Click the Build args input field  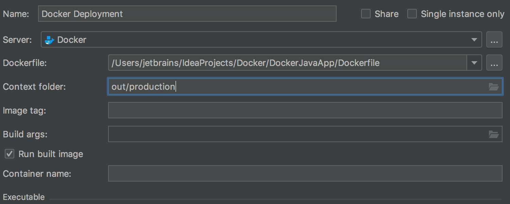click(305, 134)
